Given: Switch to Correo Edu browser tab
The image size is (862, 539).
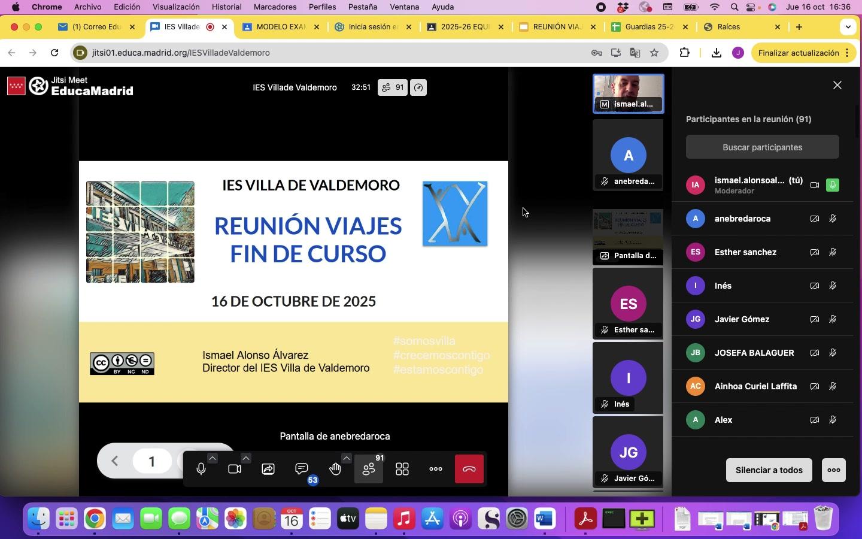Looking at the screenshot, I should click(x=97, y=27).
